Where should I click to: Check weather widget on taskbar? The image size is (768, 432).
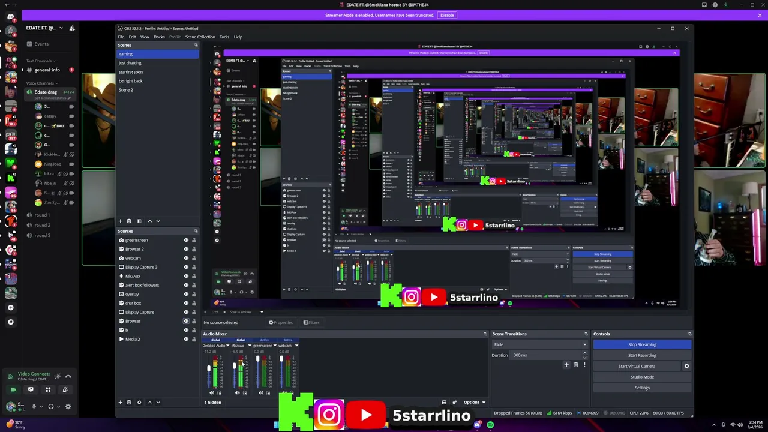click(x=15, y=424)
